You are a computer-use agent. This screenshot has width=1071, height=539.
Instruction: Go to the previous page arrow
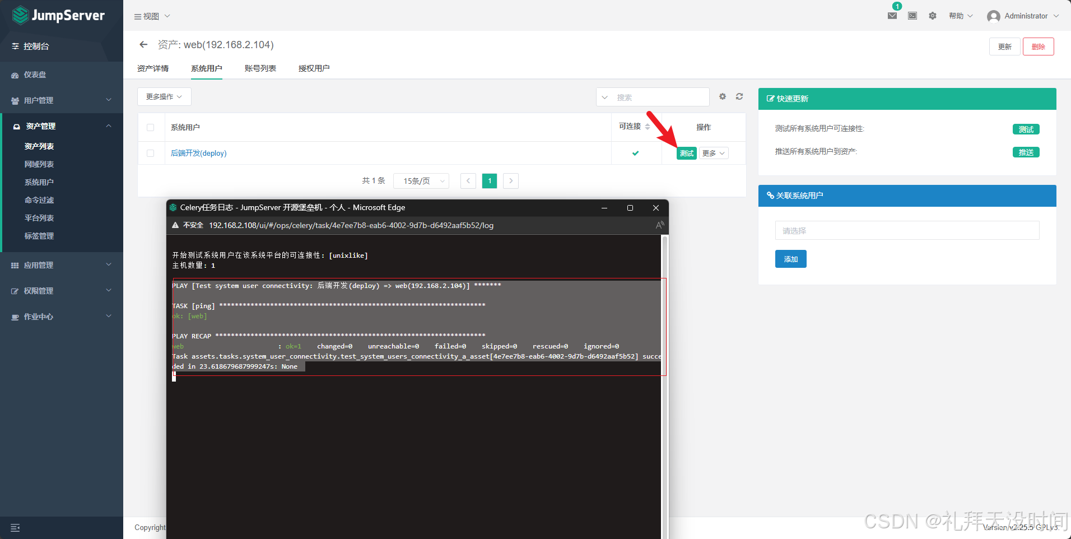coord(468,181)
